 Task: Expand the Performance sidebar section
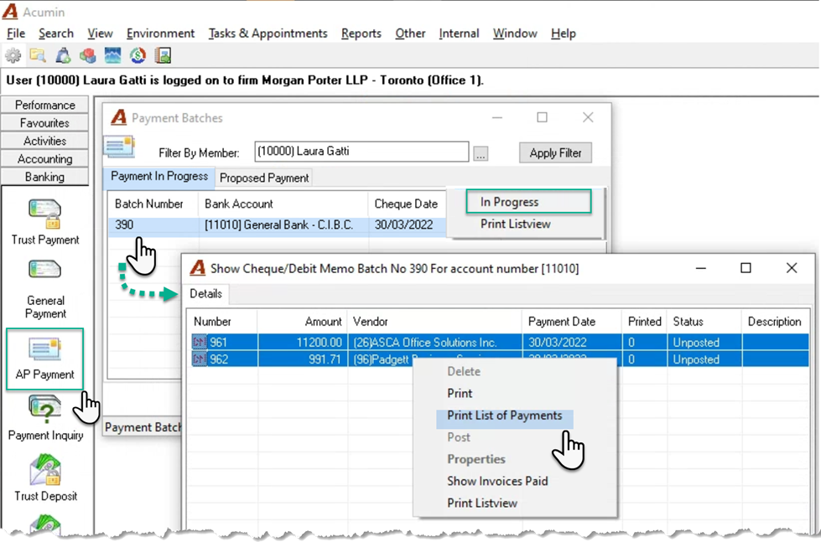click(x=45, y=106)
